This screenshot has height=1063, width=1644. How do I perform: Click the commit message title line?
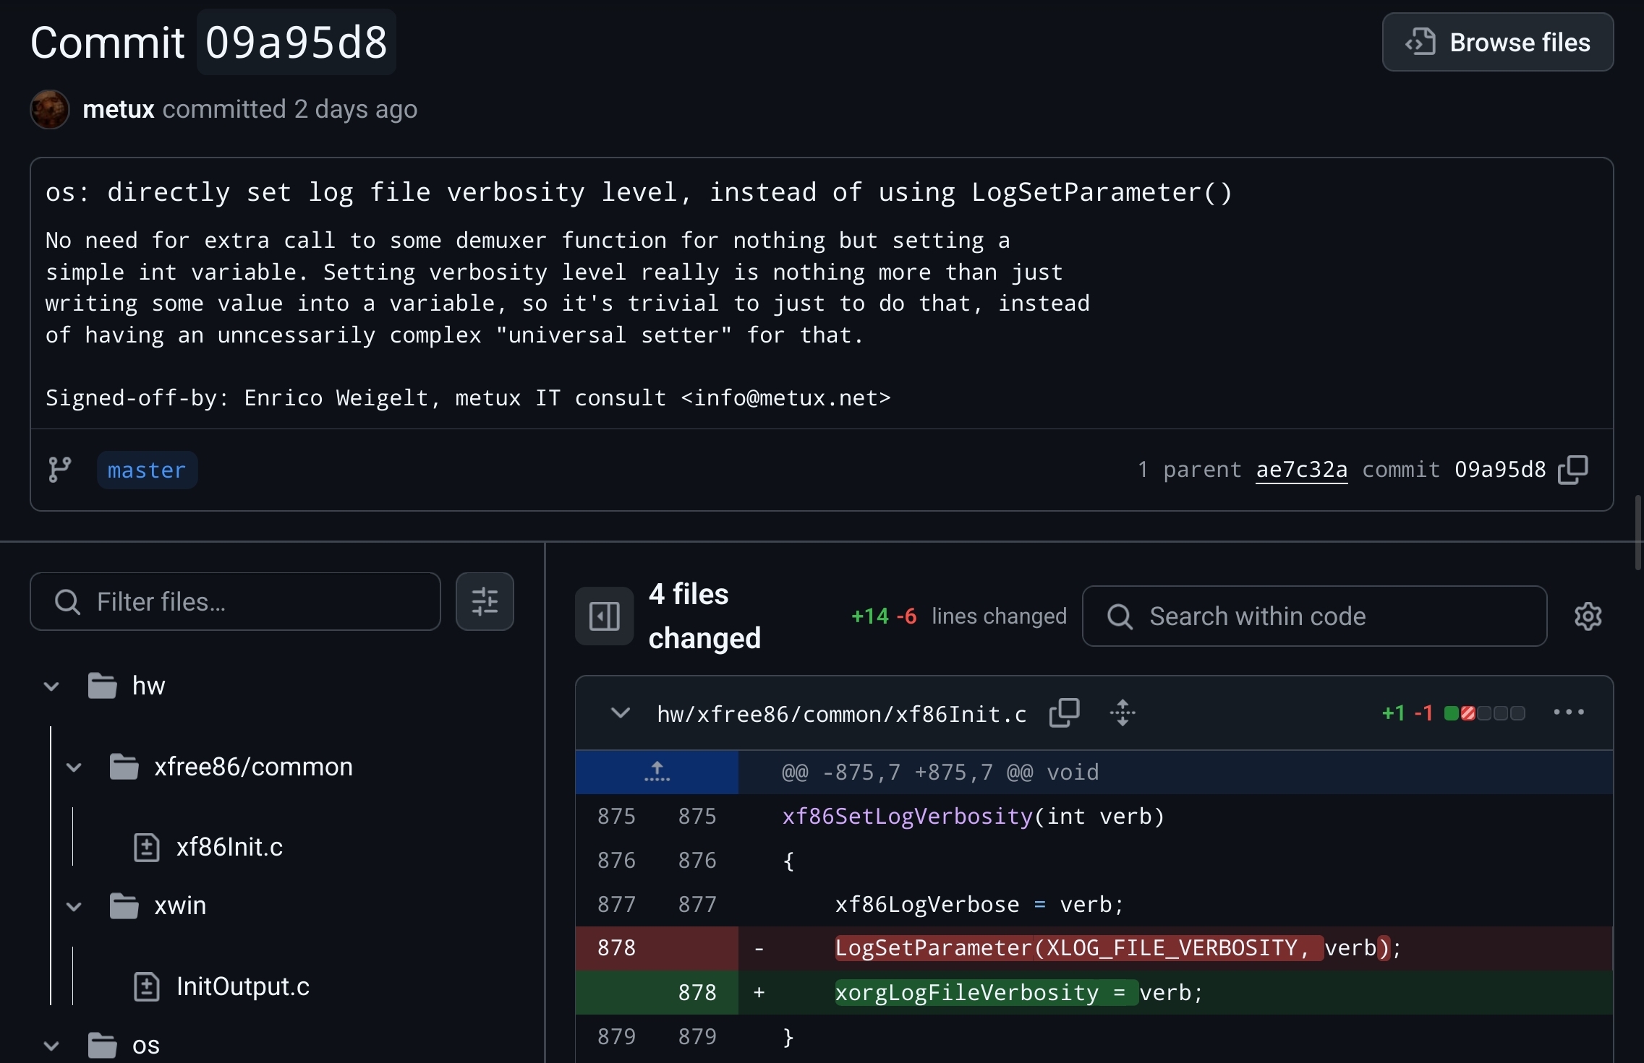pyautogui.click(x=639, y=192)
